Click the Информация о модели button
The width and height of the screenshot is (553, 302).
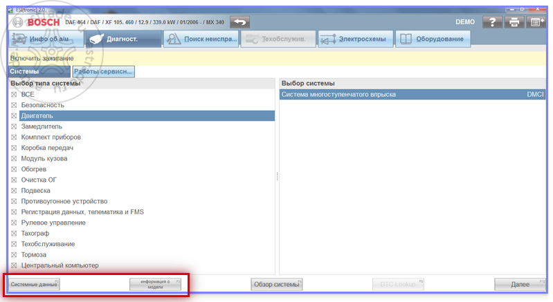tap(155, 285)
